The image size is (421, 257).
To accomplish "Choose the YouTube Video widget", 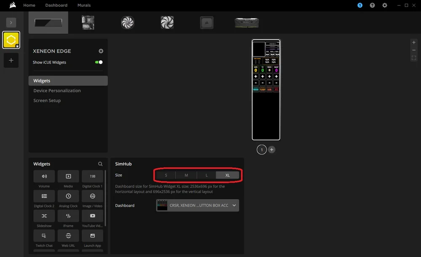I will click(x=92, y=216).
